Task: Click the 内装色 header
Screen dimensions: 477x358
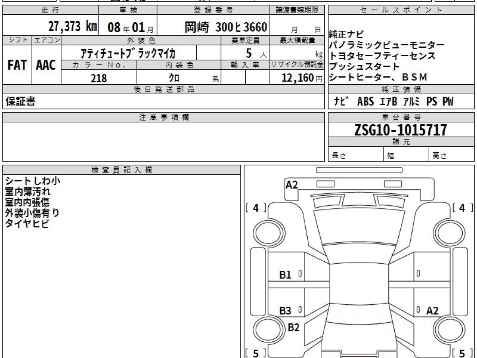Action: pos(179,65)
